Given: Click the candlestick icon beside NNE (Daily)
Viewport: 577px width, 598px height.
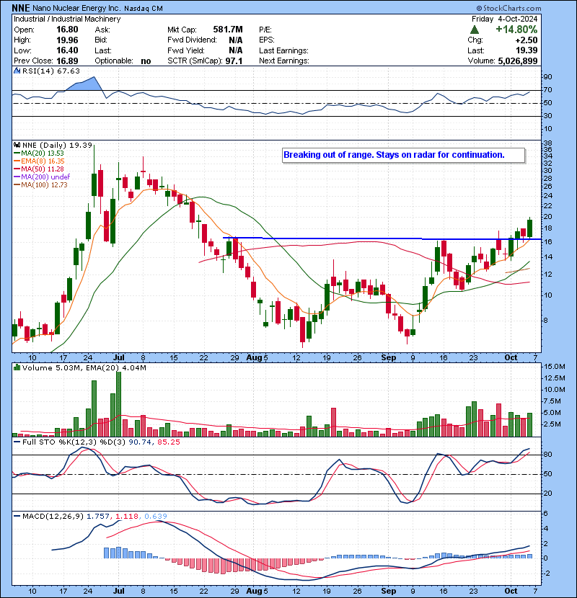Looking at the screenshot, I should pyautogui.click(x=17, y=145).
